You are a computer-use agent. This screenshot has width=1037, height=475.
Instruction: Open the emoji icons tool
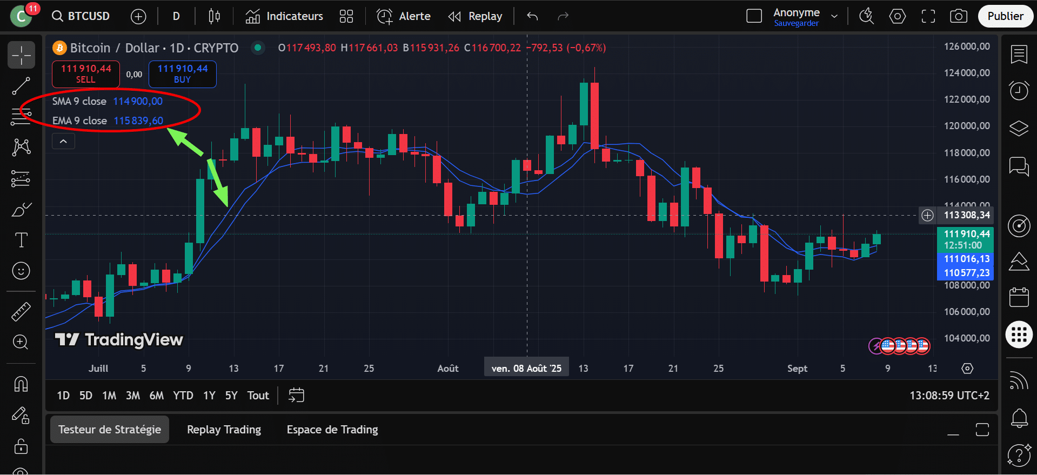[x=21, y=271]
